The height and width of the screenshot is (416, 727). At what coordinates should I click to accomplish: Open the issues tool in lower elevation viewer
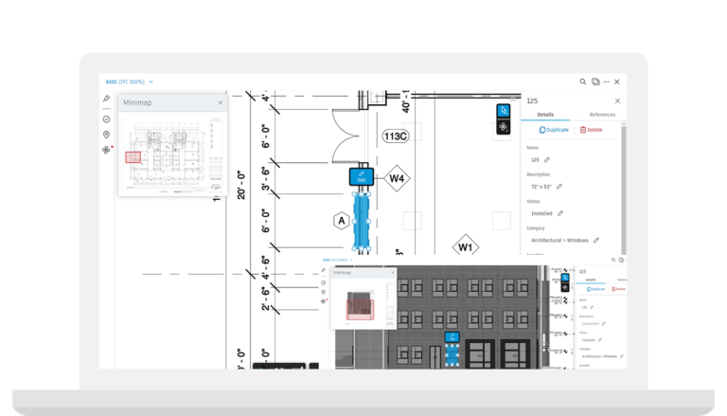pyautogui.click(x=324, y=282)
